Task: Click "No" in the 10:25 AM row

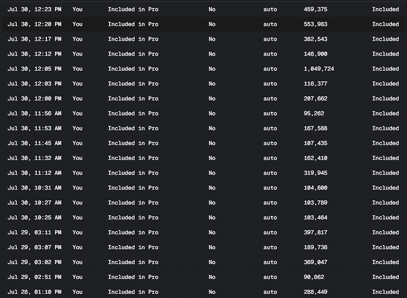Action: pos(212,218)
